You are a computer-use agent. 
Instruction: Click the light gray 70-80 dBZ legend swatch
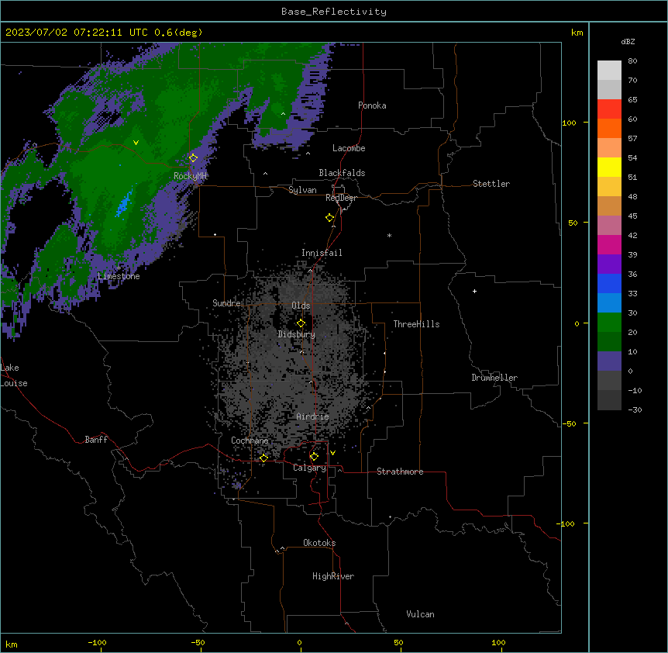coord(609,71)
